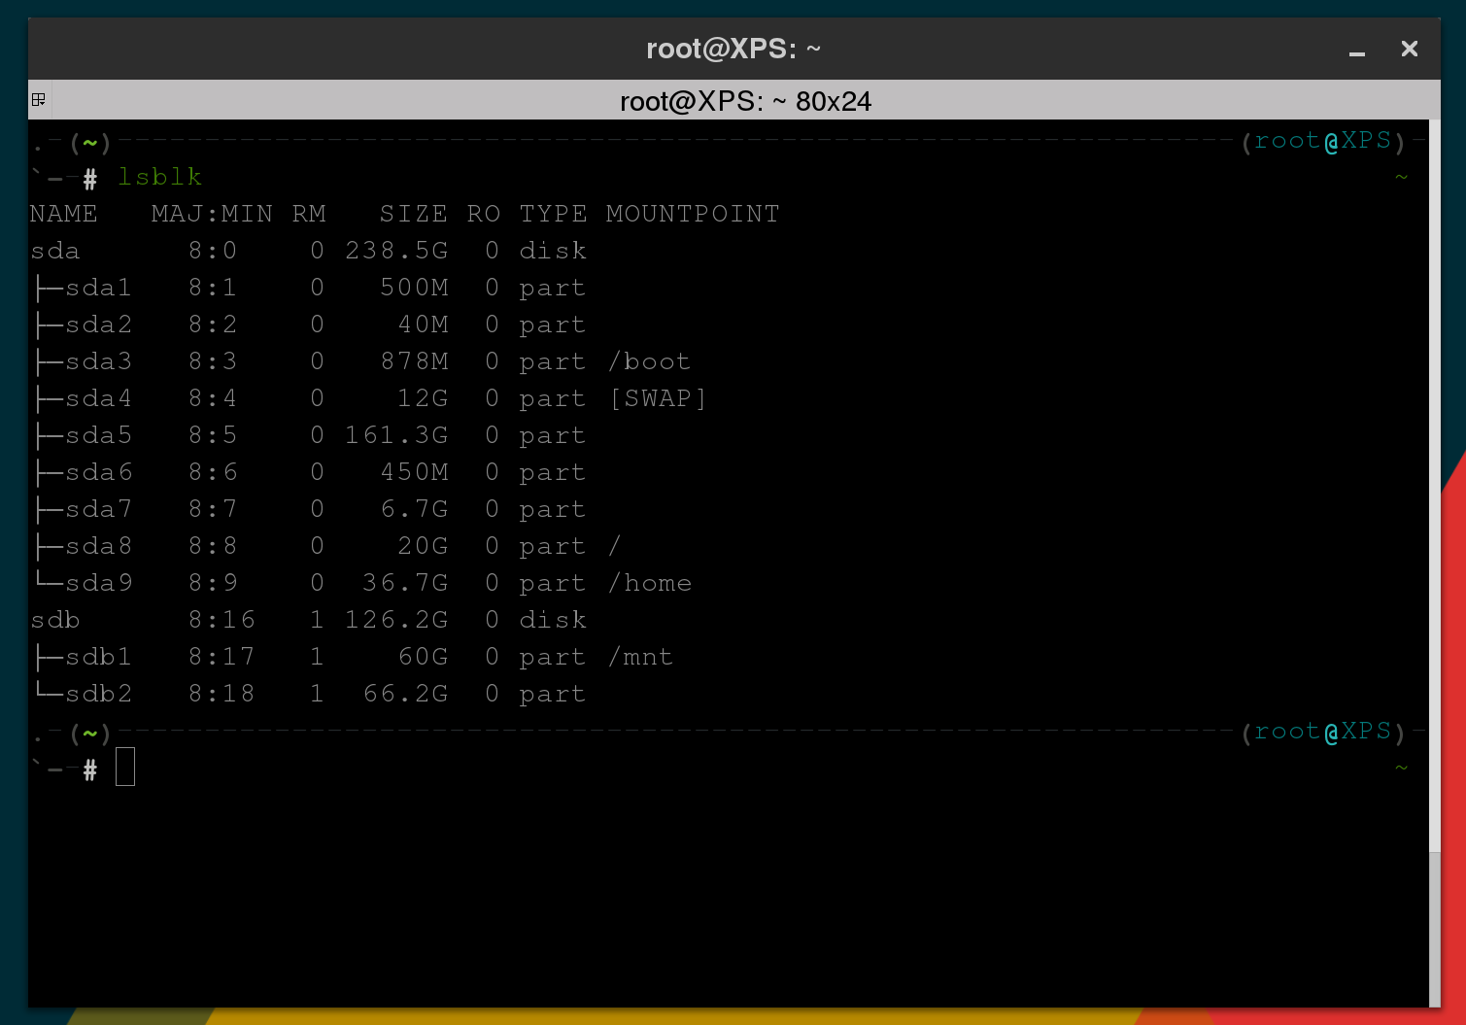Click the '40M' size value
This screenshot has height=1025, width=1466.
point(424,325)
